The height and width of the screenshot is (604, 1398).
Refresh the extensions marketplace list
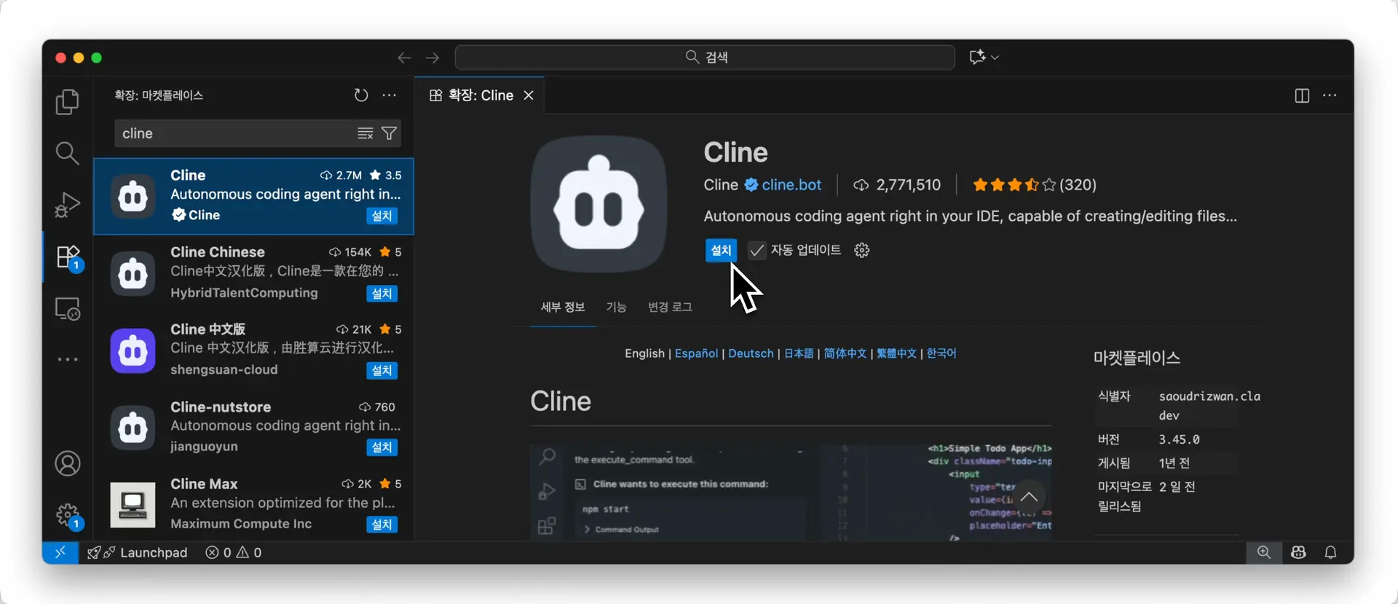[x=361, y=95]
